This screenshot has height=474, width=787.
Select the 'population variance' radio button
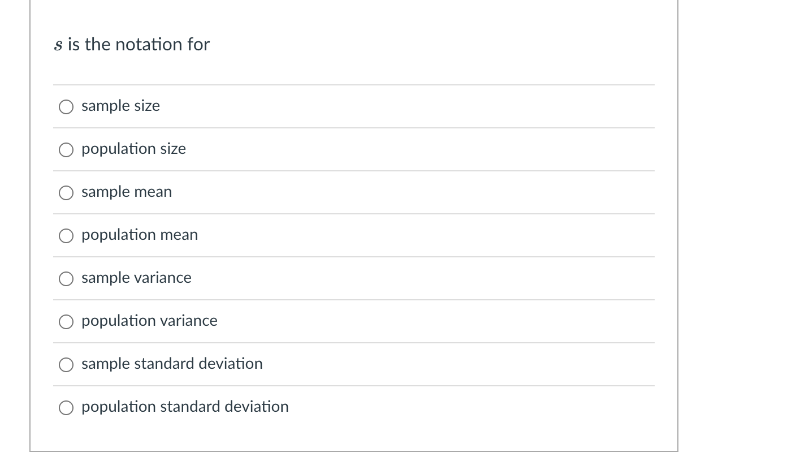[66, 321]
